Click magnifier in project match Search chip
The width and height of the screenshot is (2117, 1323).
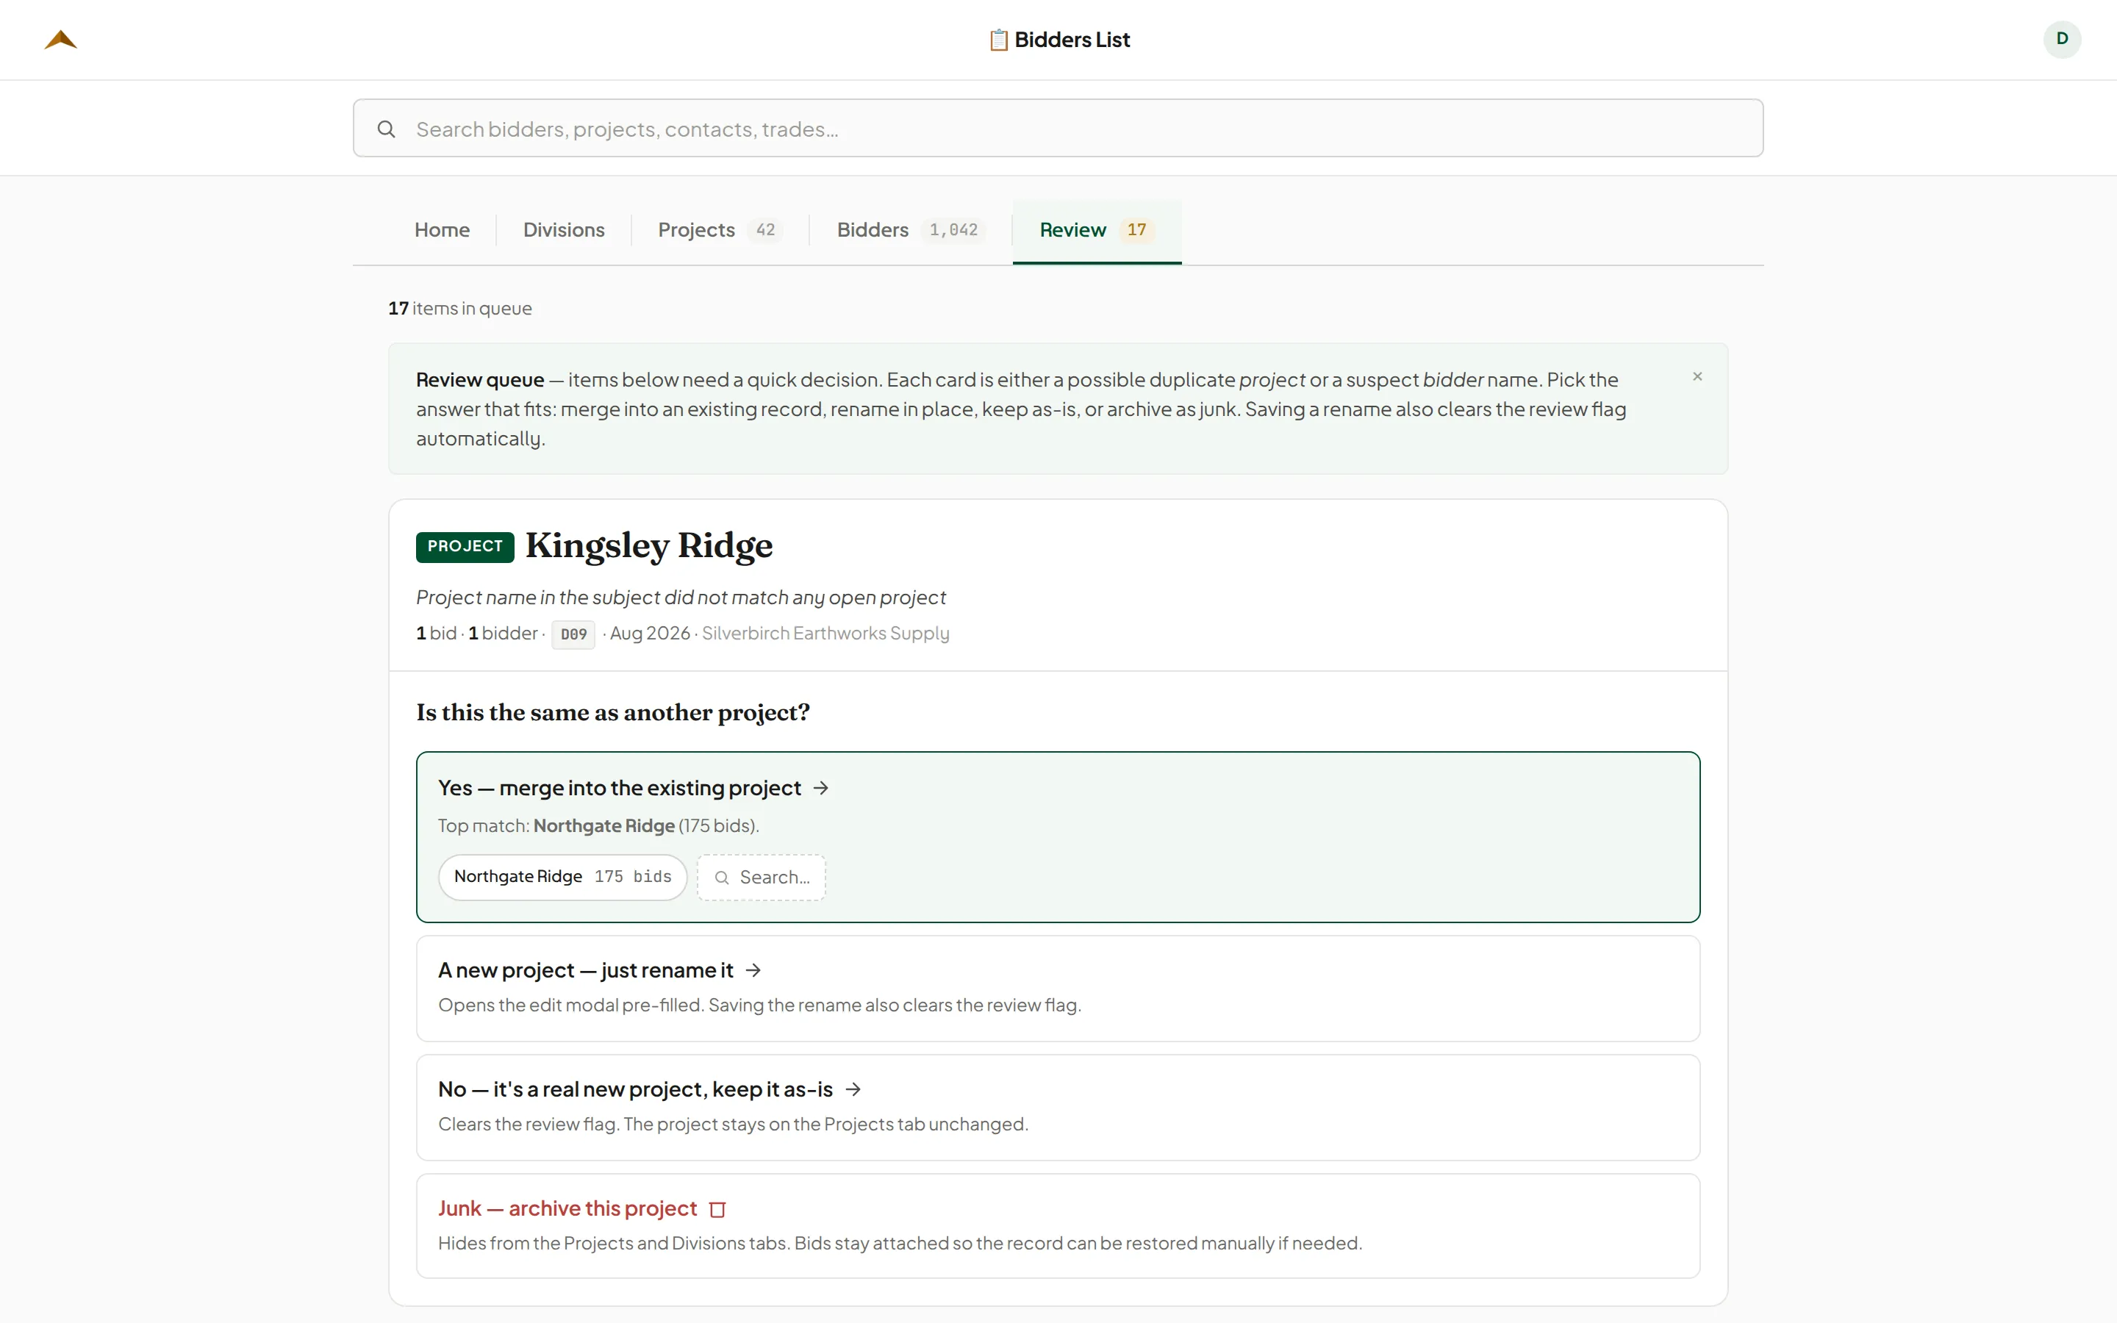[x=722, y=878]
